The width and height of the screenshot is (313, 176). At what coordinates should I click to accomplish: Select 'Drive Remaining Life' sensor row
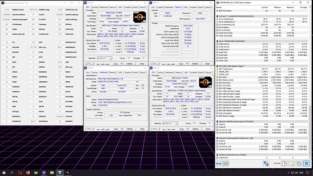point(262,24)
